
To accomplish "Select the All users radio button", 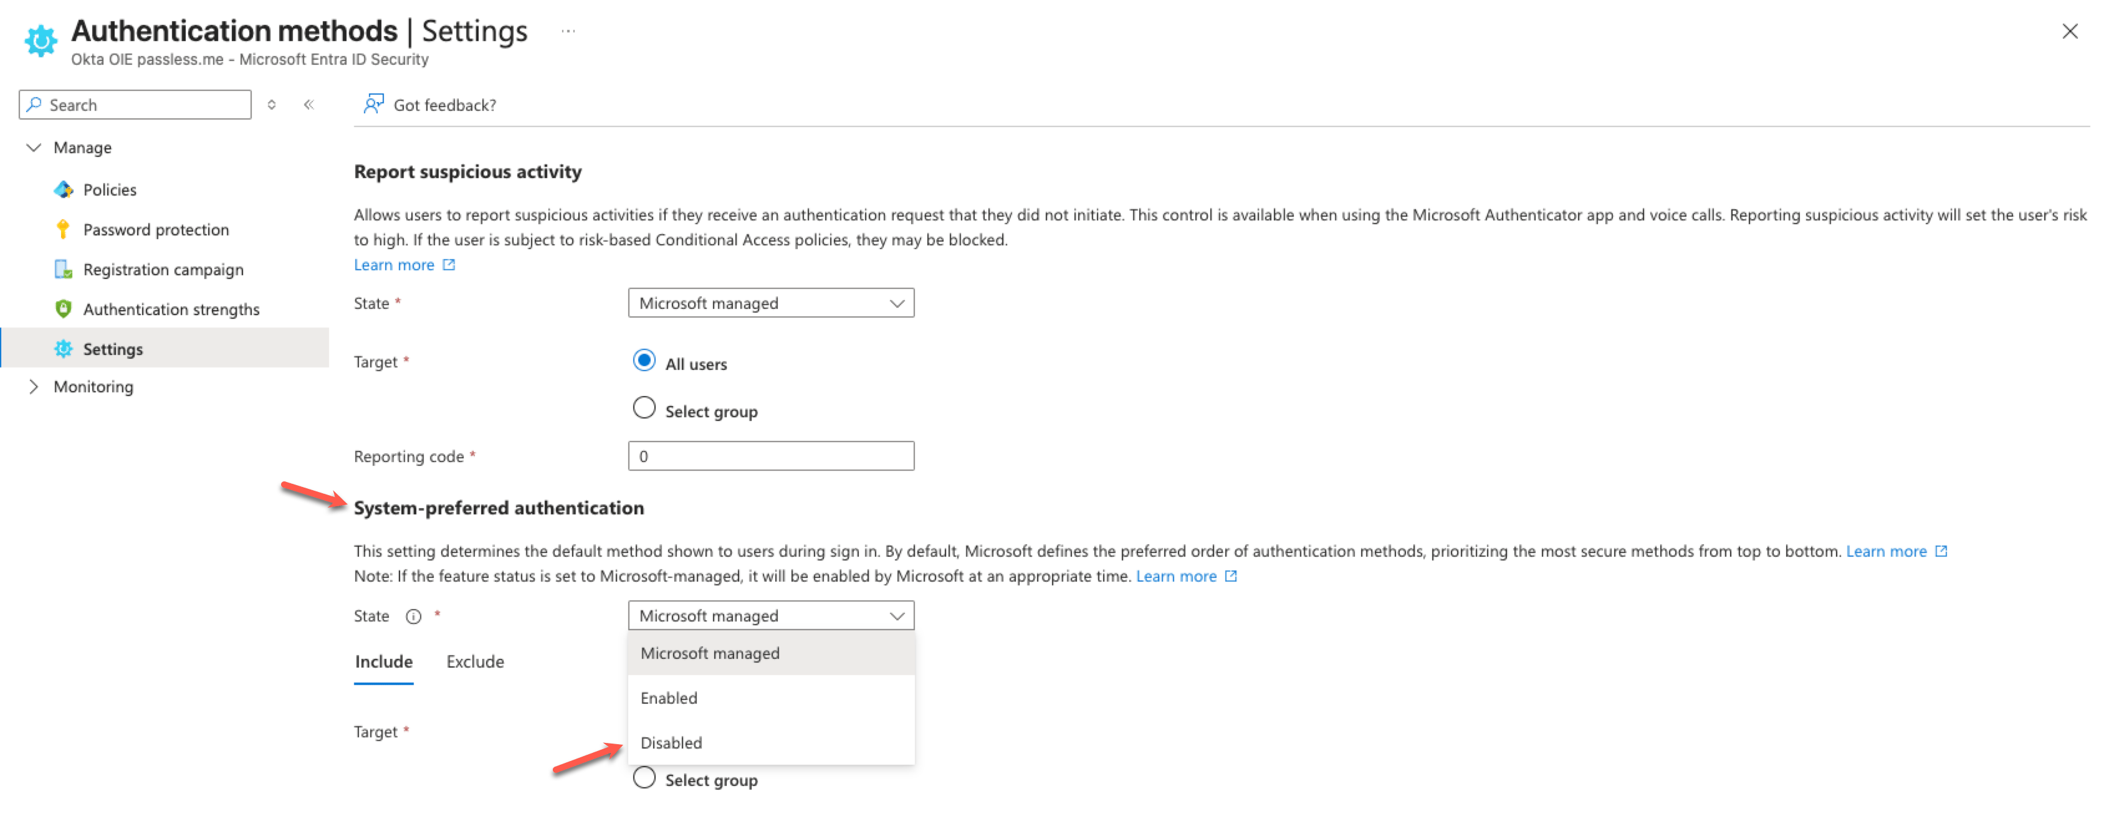I will [x=644, y=361].
